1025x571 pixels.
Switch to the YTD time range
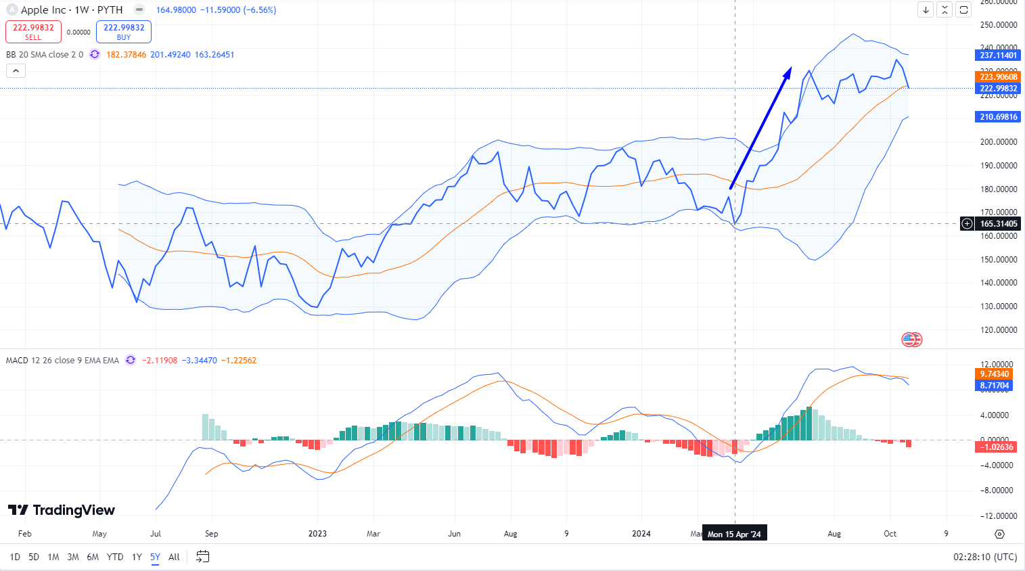click(115, 557)
